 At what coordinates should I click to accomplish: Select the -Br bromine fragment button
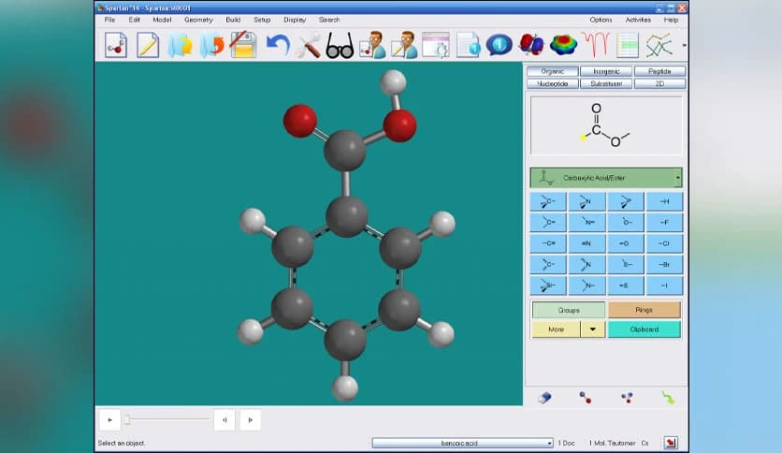[663, 265]
